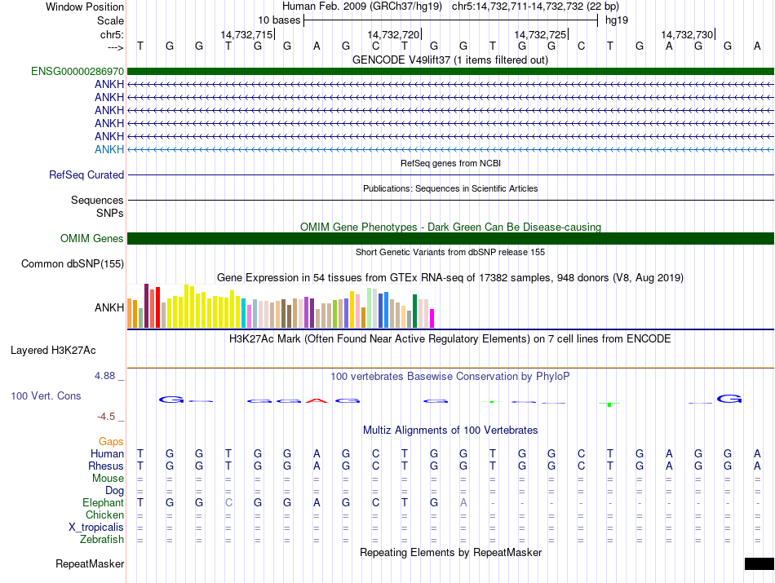Click the RepeatMasker track label

point(90,563)
